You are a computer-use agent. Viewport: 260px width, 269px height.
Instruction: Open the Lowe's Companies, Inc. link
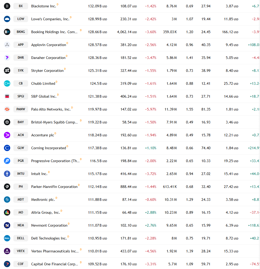50,19
